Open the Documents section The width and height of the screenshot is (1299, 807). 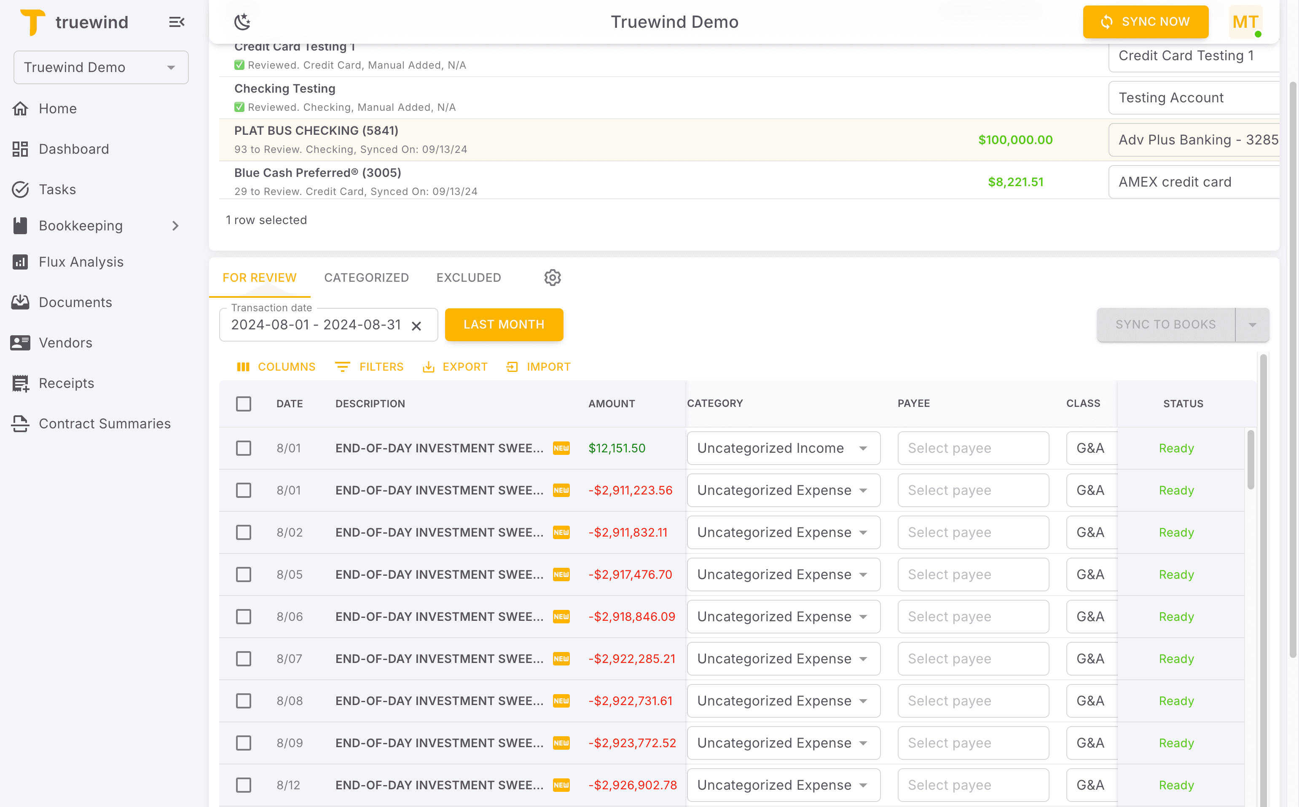(75, 302)
